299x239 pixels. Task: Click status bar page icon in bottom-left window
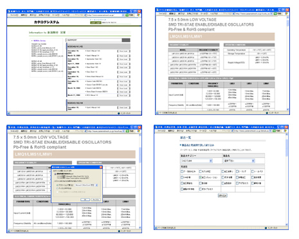9,231
